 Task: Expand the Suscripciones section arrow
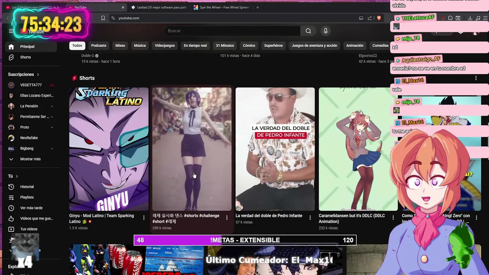[38, 74]
